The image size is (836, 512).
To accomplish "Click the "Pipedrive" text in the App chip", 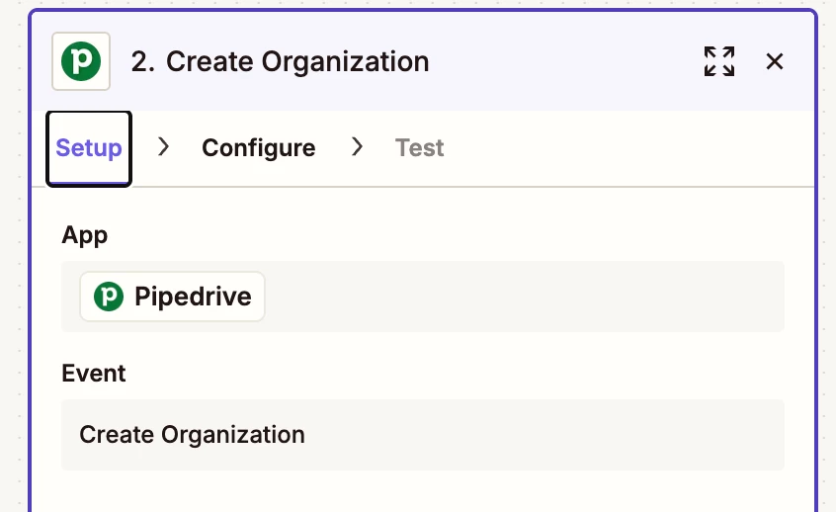I will point(193,297).
